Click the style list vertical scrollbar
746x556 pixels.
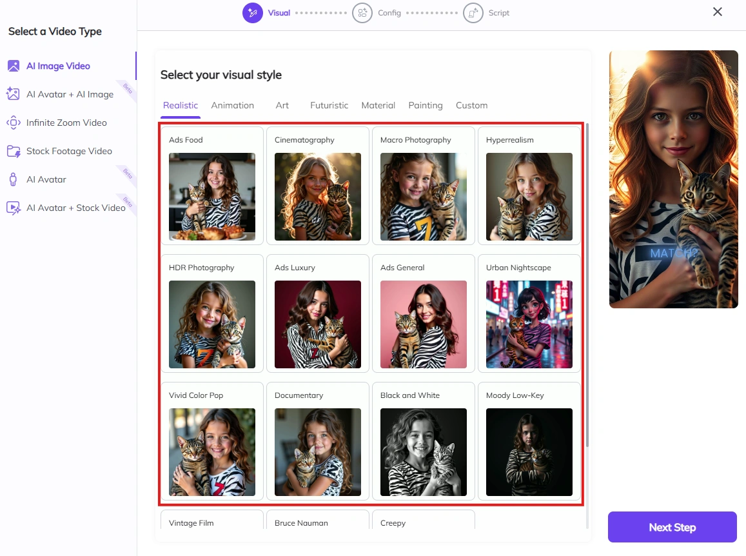[x=587, y=286]
